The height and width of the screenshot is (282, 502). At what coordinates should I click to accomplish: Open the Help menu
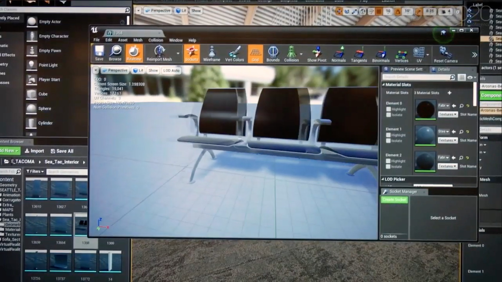[192, 40]
